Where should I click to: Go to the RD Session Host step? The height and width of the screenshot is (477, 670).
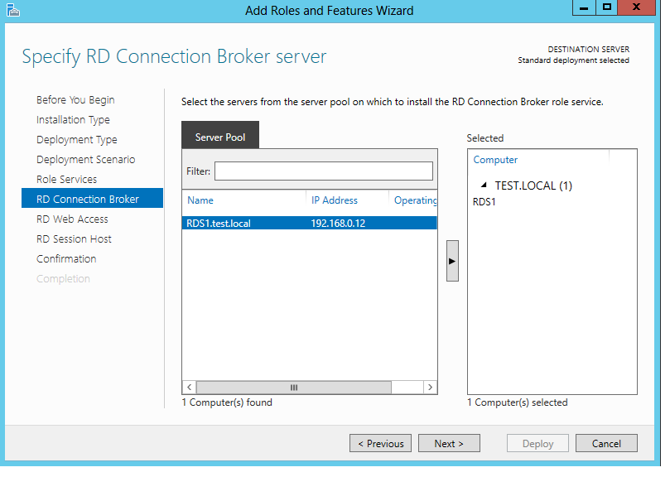coord(74,239)
